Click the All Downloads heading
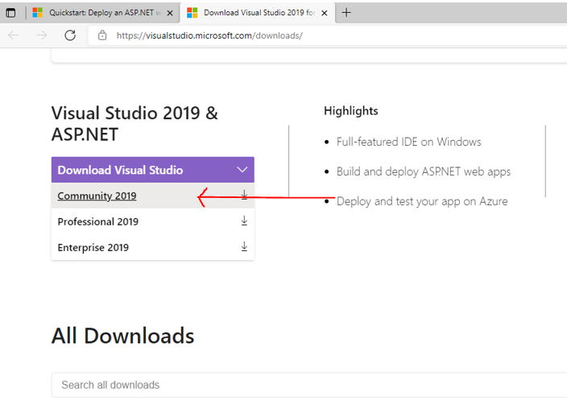Viewport: 567px width, 417px height. click(123, 336)
